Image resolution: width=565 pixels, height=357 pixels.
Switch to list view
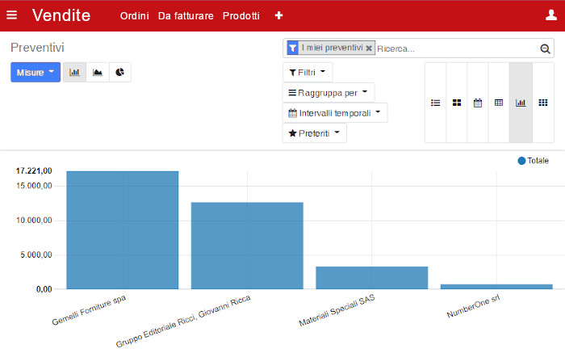pos(435,103)
